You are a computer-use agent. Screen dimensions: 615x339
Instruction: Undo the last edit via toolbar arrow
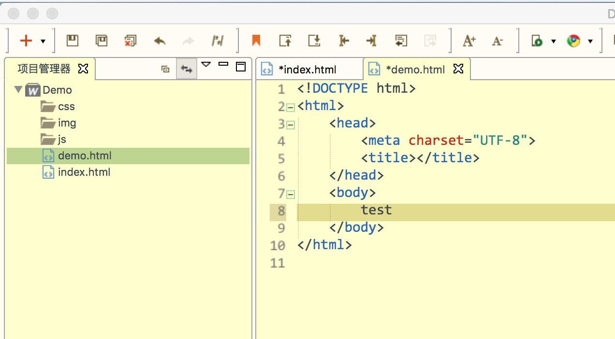(160, 42)
